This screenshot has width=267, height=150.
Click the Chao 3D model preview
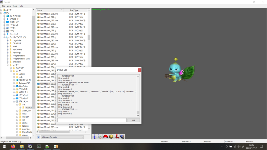[179, 70]
